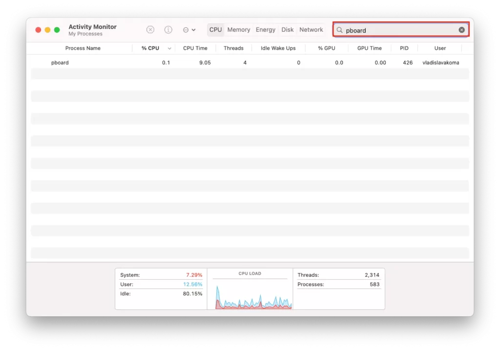Viewport: 500px width, 351px height.
Task: Sort by CPU Time column header
Action: pos(195,48)
